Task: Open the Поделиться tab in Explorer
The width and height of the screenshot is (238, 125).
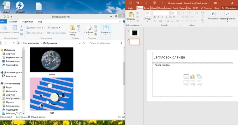Action: tap(28, 22)
